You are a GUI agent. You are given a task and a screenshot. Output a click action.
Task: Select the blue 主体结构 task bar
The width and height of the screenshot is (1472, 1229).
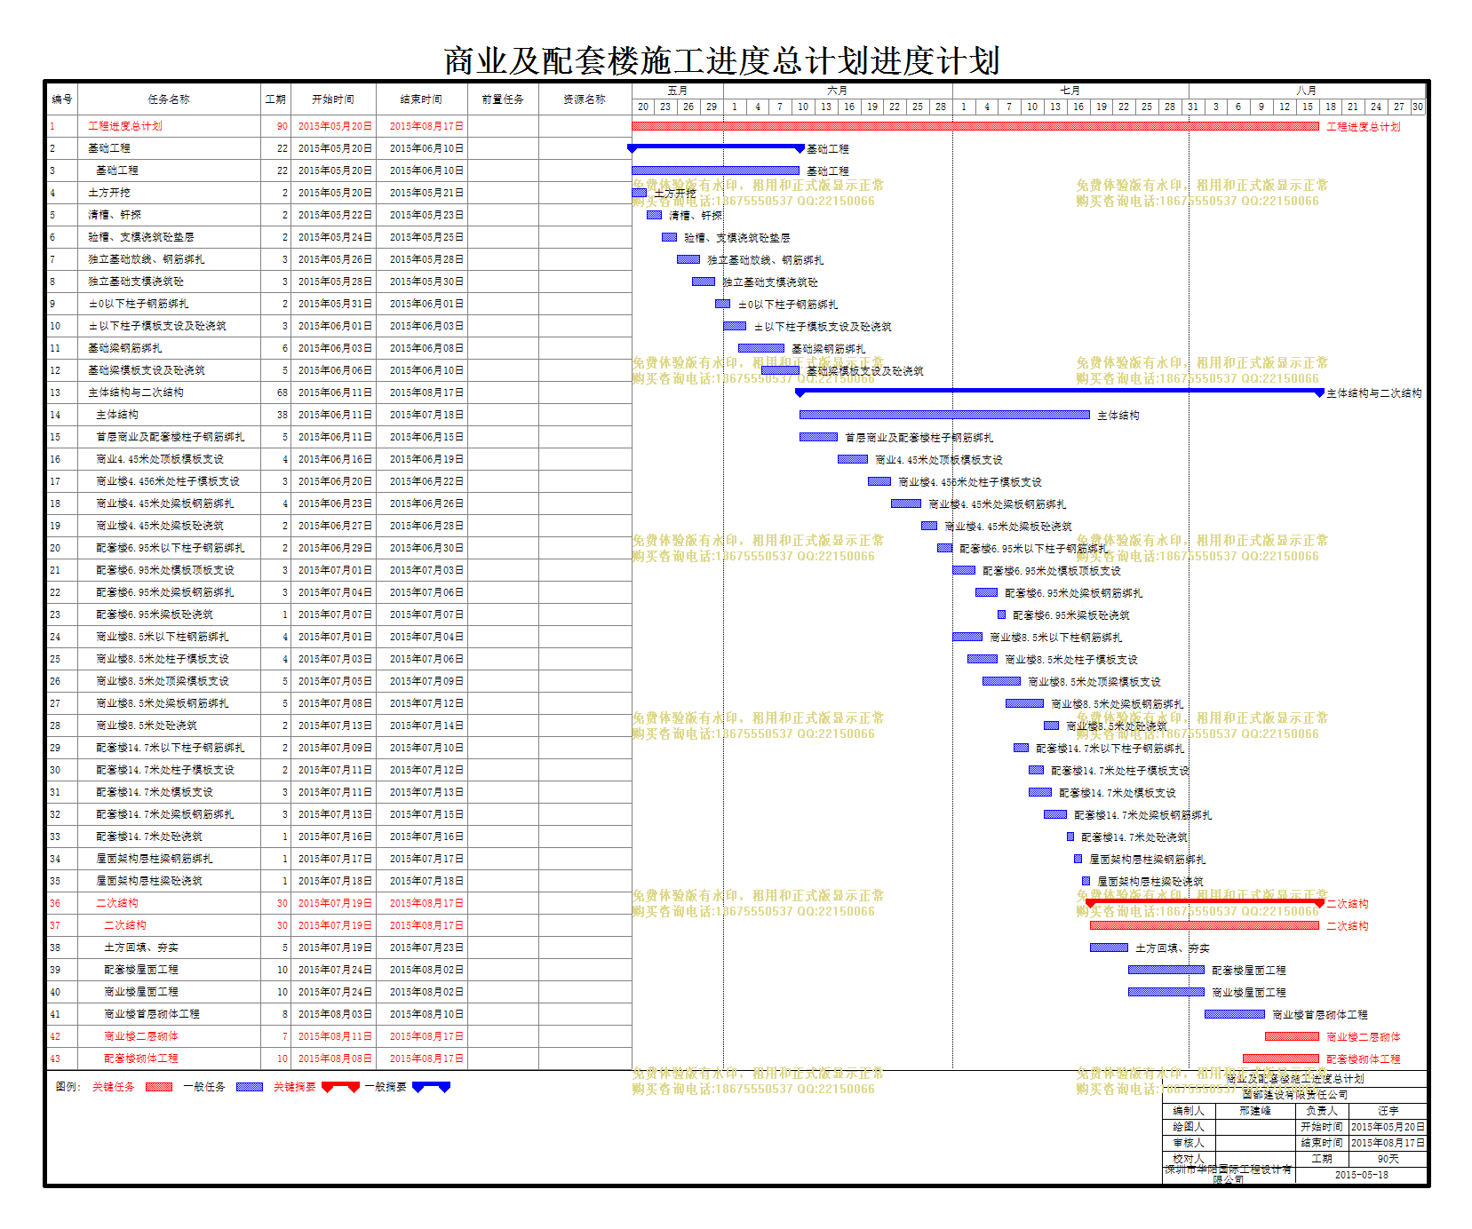pos(943,415)
